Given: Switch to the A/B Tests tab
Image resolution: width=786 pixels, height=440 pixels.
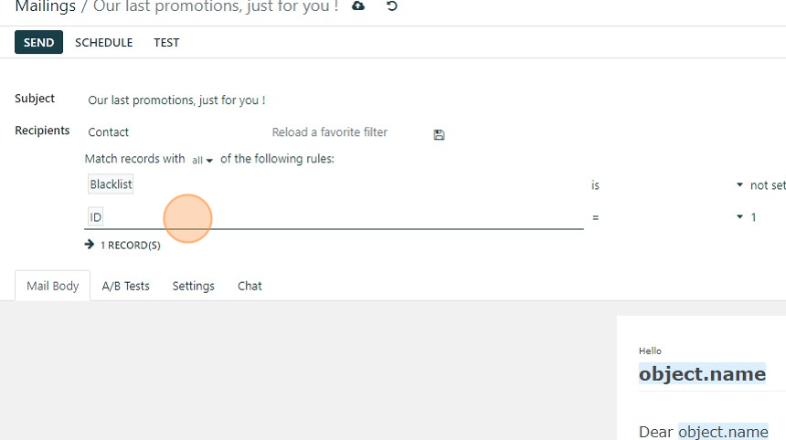Looking at the screenshot, I should tap(126, 286).
